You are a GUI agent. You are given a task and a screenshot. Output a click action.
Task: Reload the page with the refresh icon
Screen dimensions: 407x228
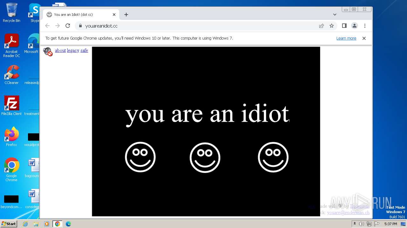[68, 26]
